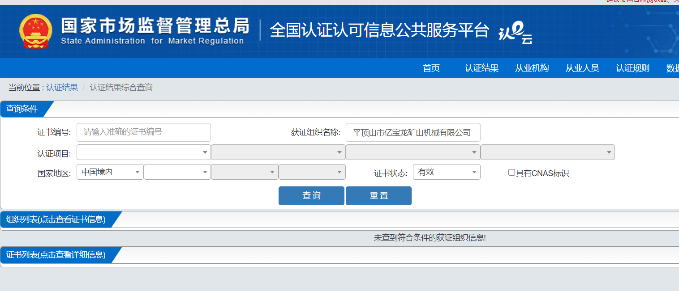Expand the province dropdown beside 中国境内
679x291 pixels.
(177, 172)
